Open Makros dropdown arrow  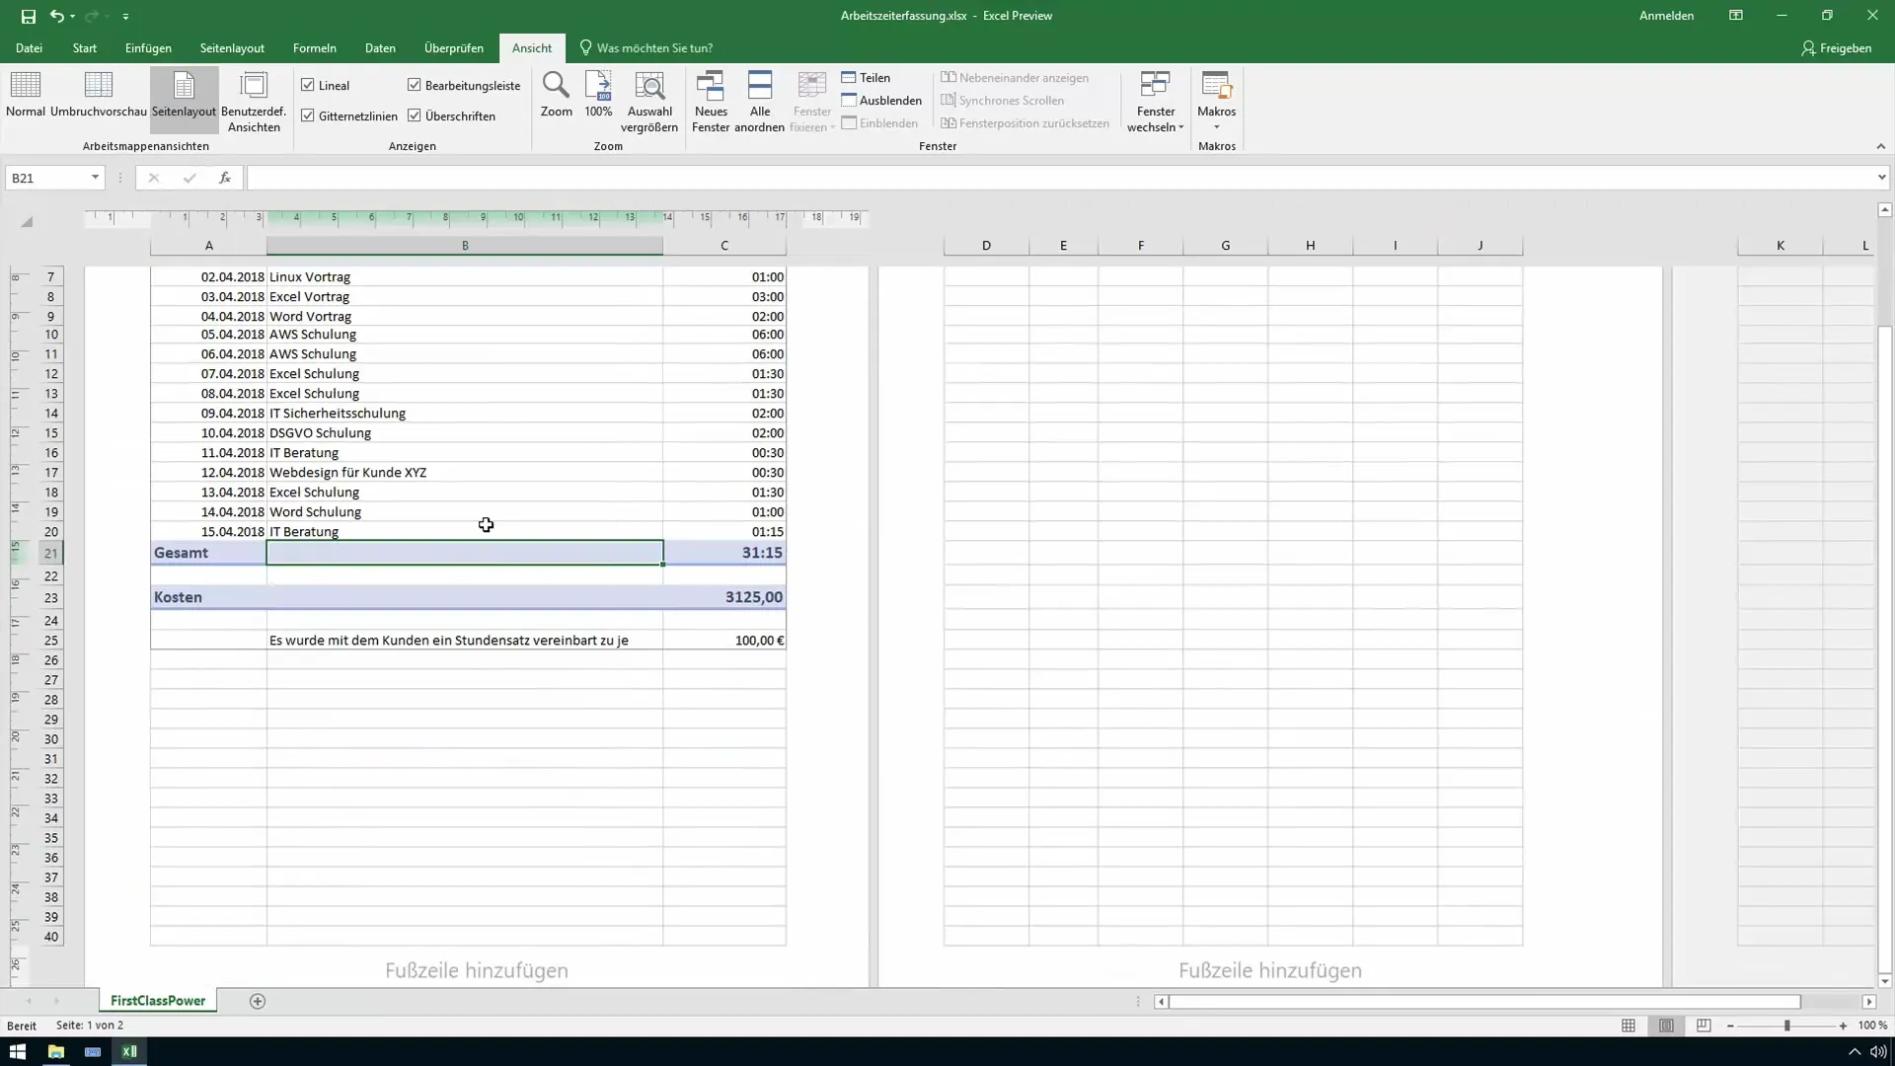point(1216,127)
